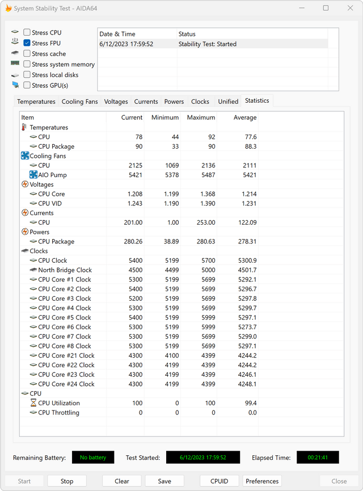Click the lightning icon next to Voltages
363x491 pixels.
coord(25,184)
